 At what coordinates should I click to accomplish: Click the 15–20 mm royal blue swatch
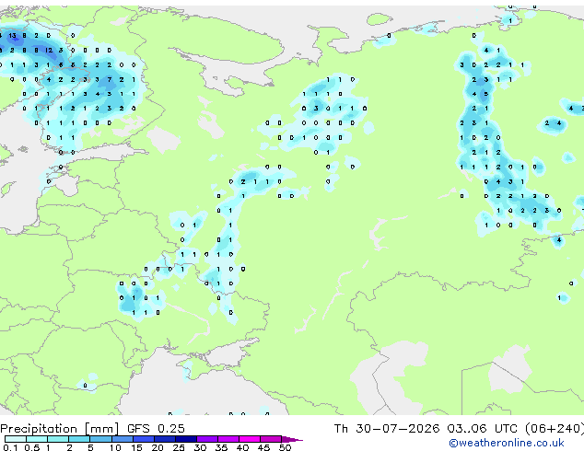pos(144,439)
